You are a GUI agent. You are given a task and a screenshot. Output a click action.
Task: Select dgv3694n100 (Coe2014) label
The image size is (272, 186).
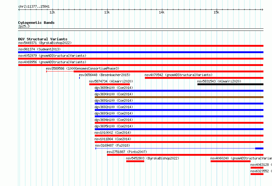tap(114, 120)
